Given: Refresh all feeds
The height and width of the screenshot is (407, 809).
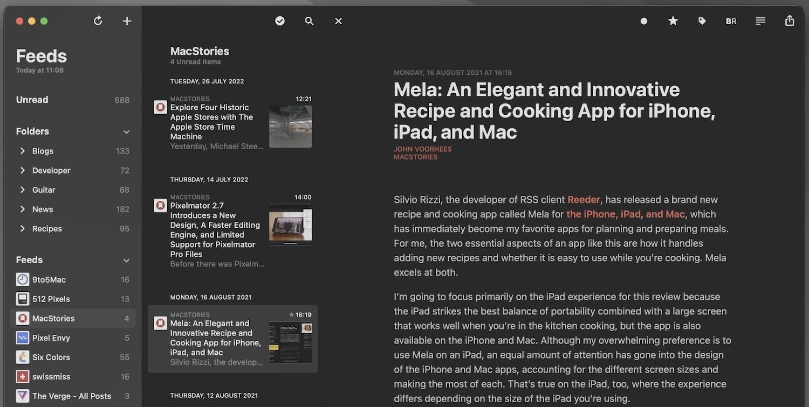Looking at the screenshot, I should point(98,20).
